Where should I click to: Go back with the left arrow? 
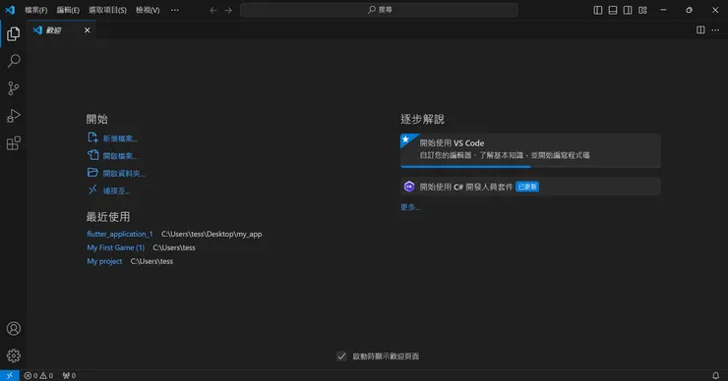click(x=213, y=10)
